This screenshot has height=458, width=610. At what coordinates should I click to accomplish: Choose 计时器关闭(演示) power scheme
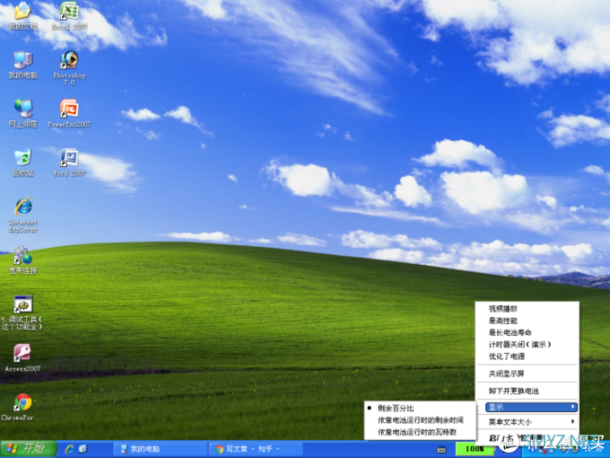pos(527,345)
